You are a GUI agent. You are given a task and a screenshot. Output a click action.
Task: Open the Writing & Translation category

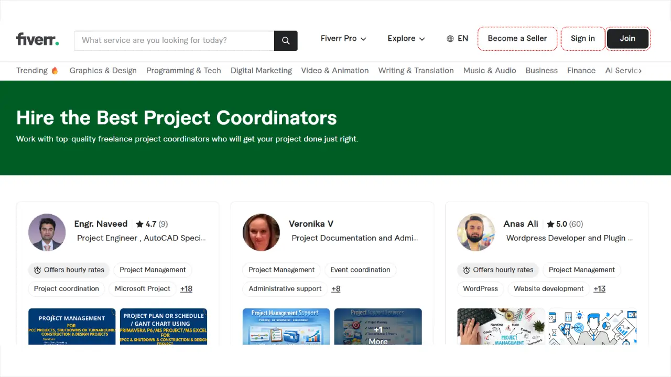click(x=416, y=70)
